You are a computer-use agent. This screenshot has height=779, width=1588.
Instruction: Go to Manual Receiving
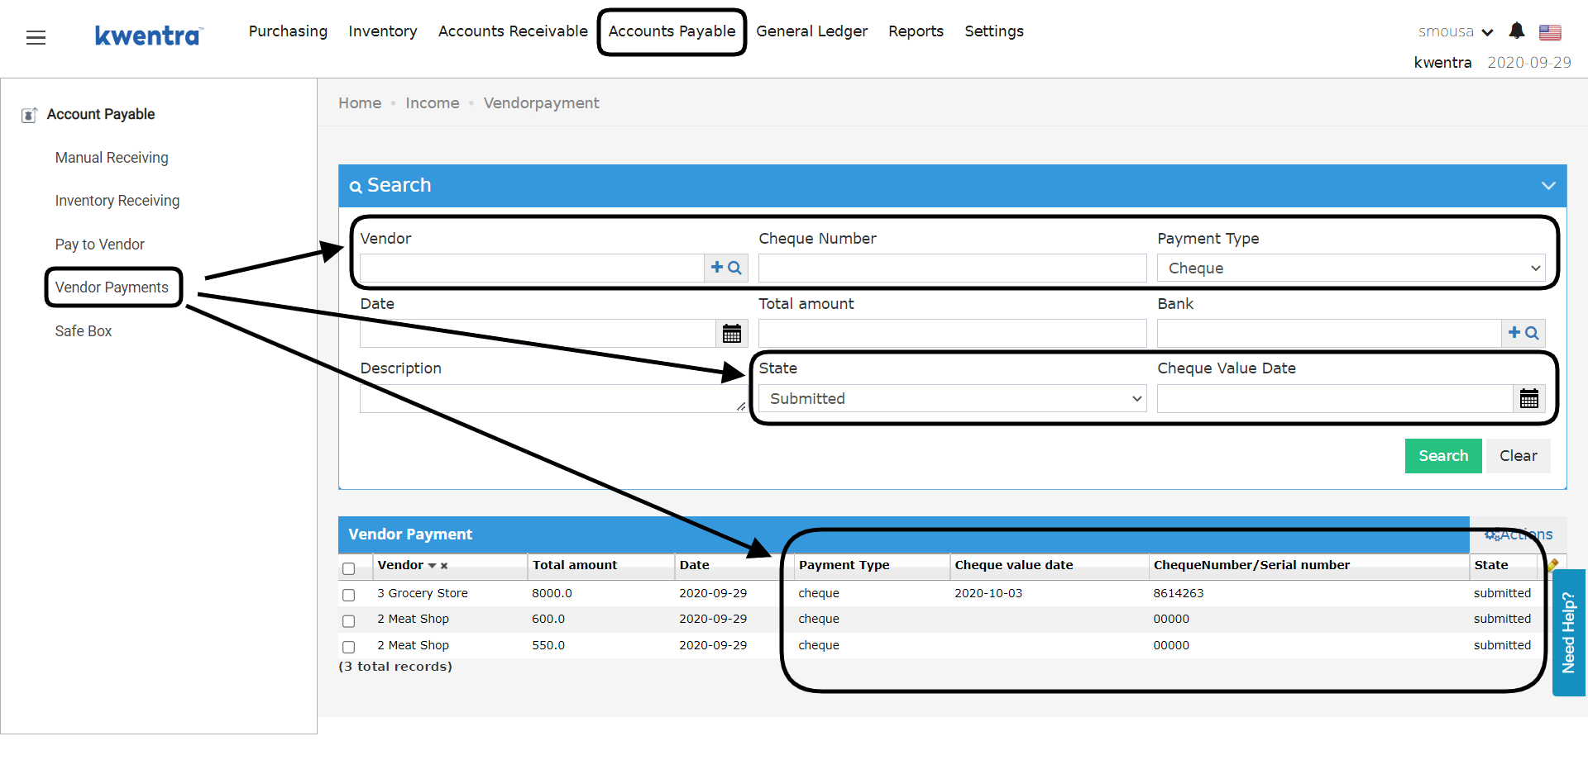click(x=112, y=158)
